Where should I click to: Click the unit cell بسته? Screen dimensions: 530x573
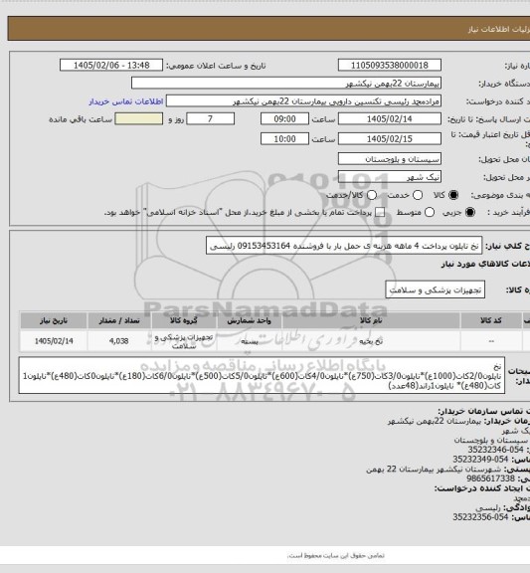(250, 341)
